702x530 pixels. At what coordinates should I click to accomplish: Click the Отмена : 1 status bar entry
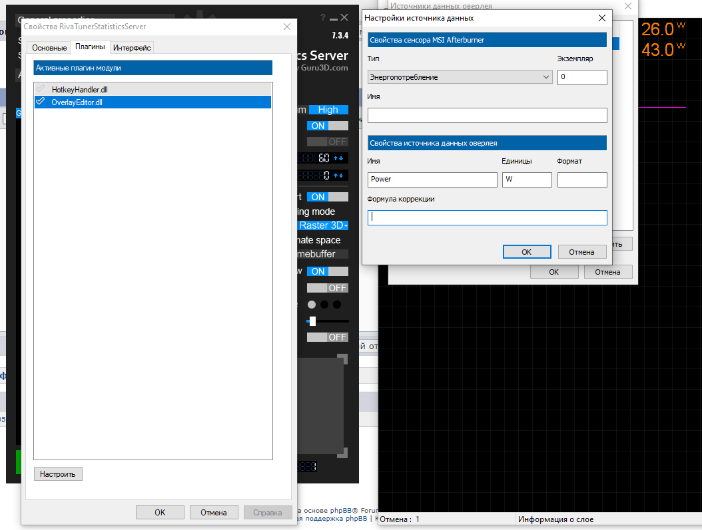400,519
